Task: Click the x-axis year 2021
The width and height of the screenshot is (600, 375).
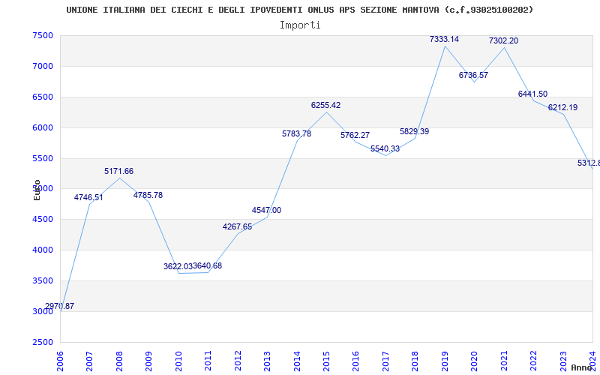Action: pos(504,361)
